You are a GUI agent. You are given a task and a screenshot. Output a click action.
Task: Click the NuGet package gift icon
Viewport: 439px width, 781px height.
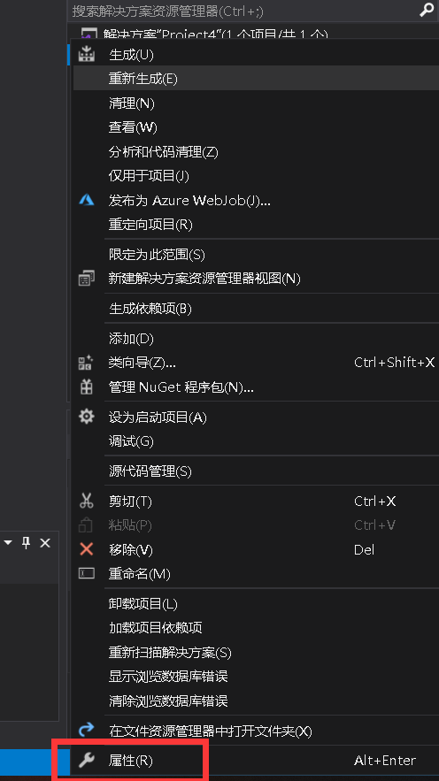click(x=86, y=387)
